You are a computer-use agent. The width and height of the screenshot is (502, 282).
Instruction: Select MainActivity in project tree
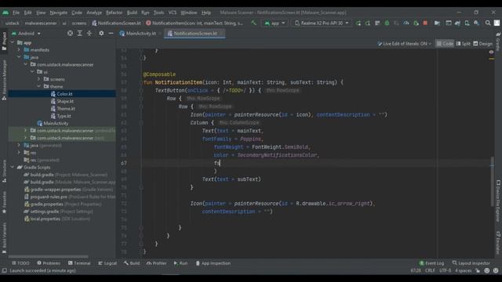click(56, 123)
